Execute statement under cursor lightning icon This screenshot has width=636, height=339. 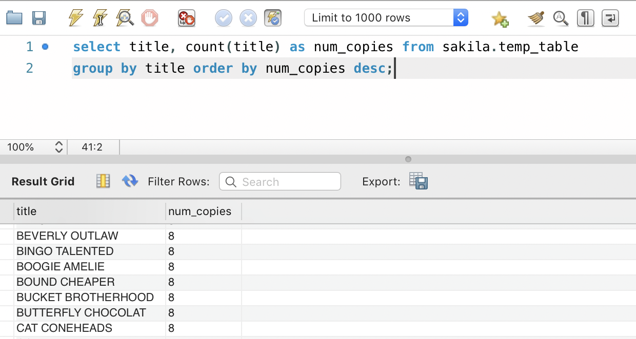pyautogui.click(x=100, y=18)
